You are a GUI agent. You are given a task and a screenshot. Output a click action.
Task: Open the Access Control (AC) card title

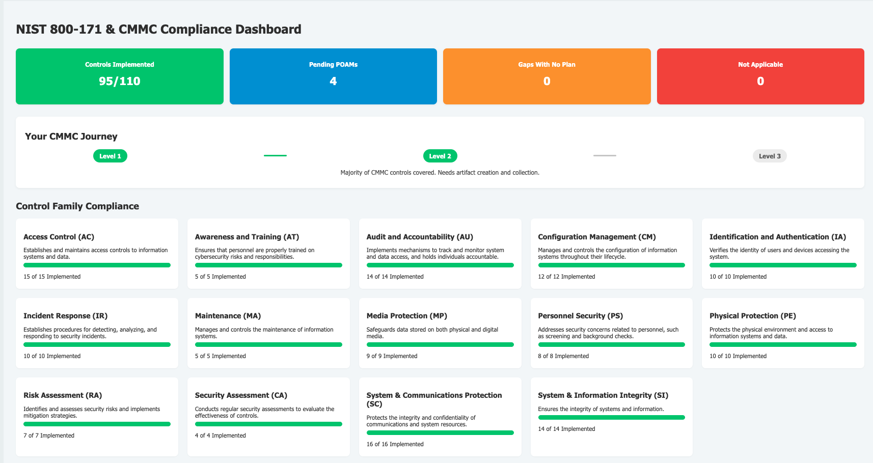pyautogui.click(x=59, y=237)
